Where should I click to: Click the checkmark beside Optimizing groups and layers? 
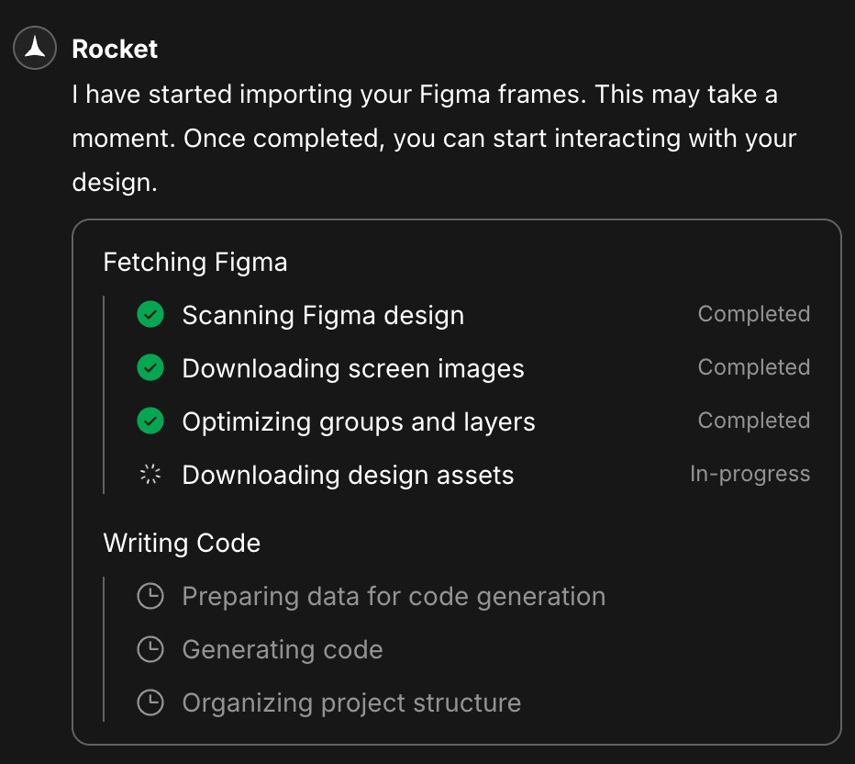pyautogui.click(x=150, y=421)
